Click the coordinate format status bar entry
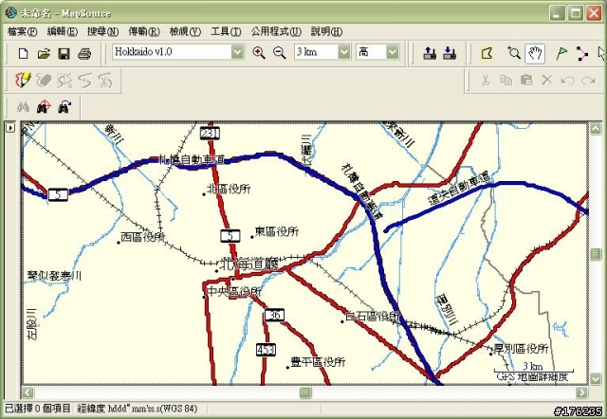607x419 pixels. [x=138, y=409]
